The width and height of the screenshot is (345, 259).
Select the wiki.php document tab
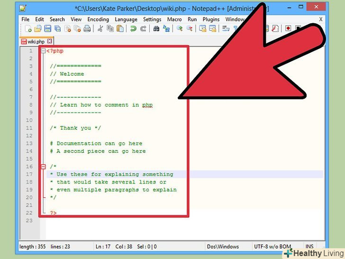point(36,41)
